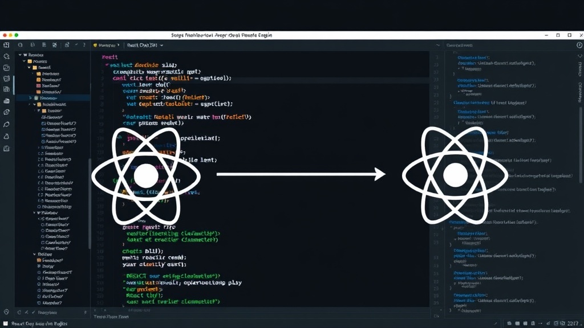The width and height of the screenshot is (584, 328).
Task: Expand the highlighted row in the file tree
Action: 31,98
